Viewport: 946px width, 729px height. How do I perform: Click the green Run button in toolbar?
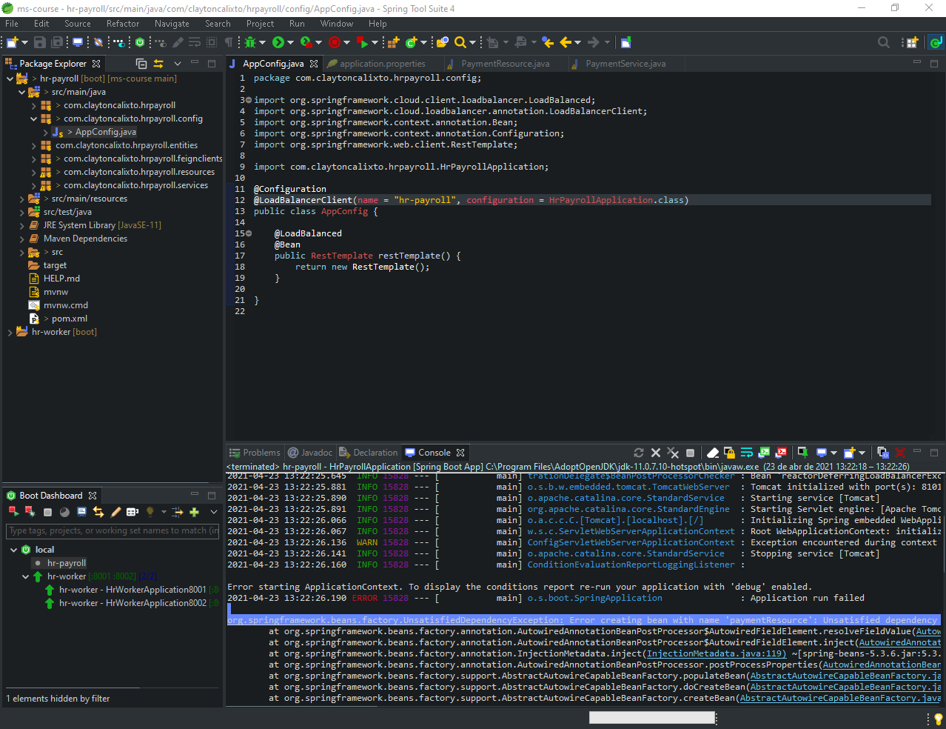pos(278,43)
